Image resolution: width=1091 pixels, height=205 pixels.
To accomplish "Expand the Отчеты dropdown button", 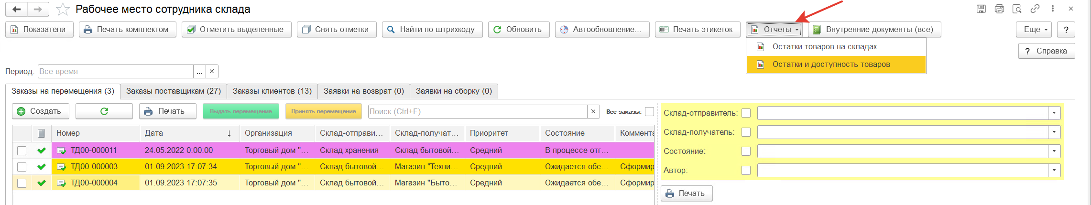I will coord(775,30).
